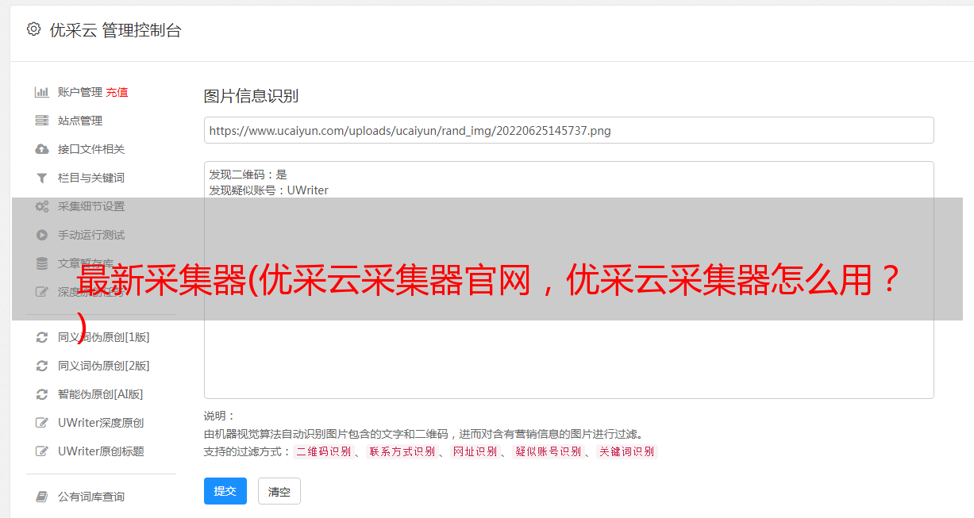Click the 支持的过滤方式： label
974x518 pixels.
(x=248, y=451)
